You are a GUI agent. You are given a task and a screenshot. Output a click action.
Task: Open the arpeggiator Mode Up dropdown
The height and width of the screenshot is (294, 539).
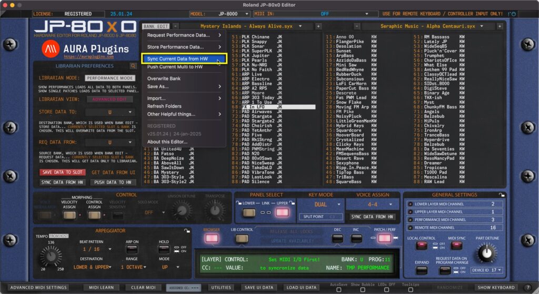(x=170, y=267)
